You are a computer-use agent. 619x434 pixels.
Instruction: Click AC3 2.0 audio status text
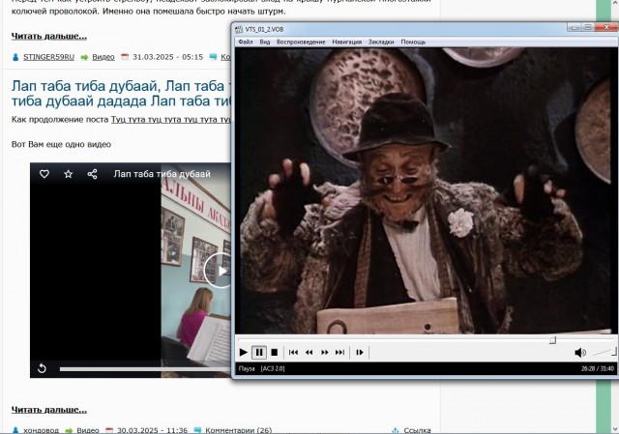(273, 368)
